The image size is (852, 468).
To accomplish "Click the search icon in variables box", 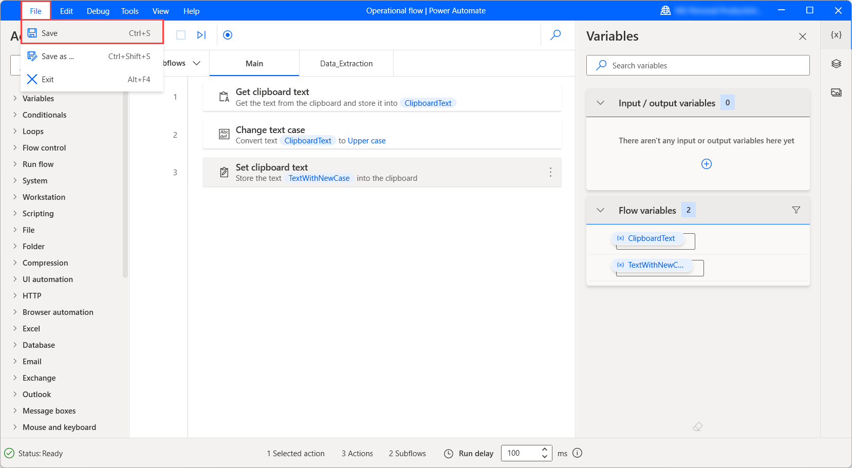I will 601,65.
